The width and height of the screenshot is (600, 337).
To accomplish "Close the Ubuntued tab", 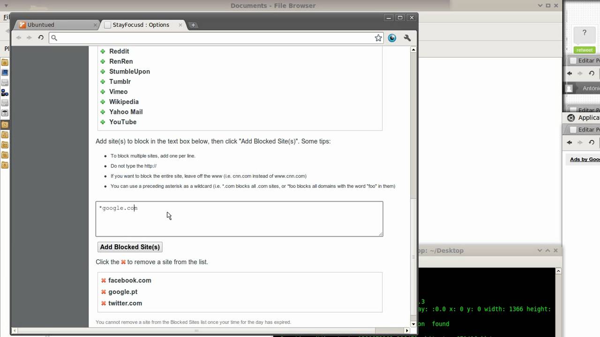I will pos(96,25).
